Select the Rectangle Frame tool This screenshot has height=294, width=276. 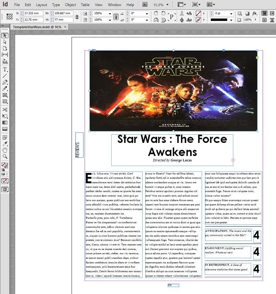(x=5, y=95)
